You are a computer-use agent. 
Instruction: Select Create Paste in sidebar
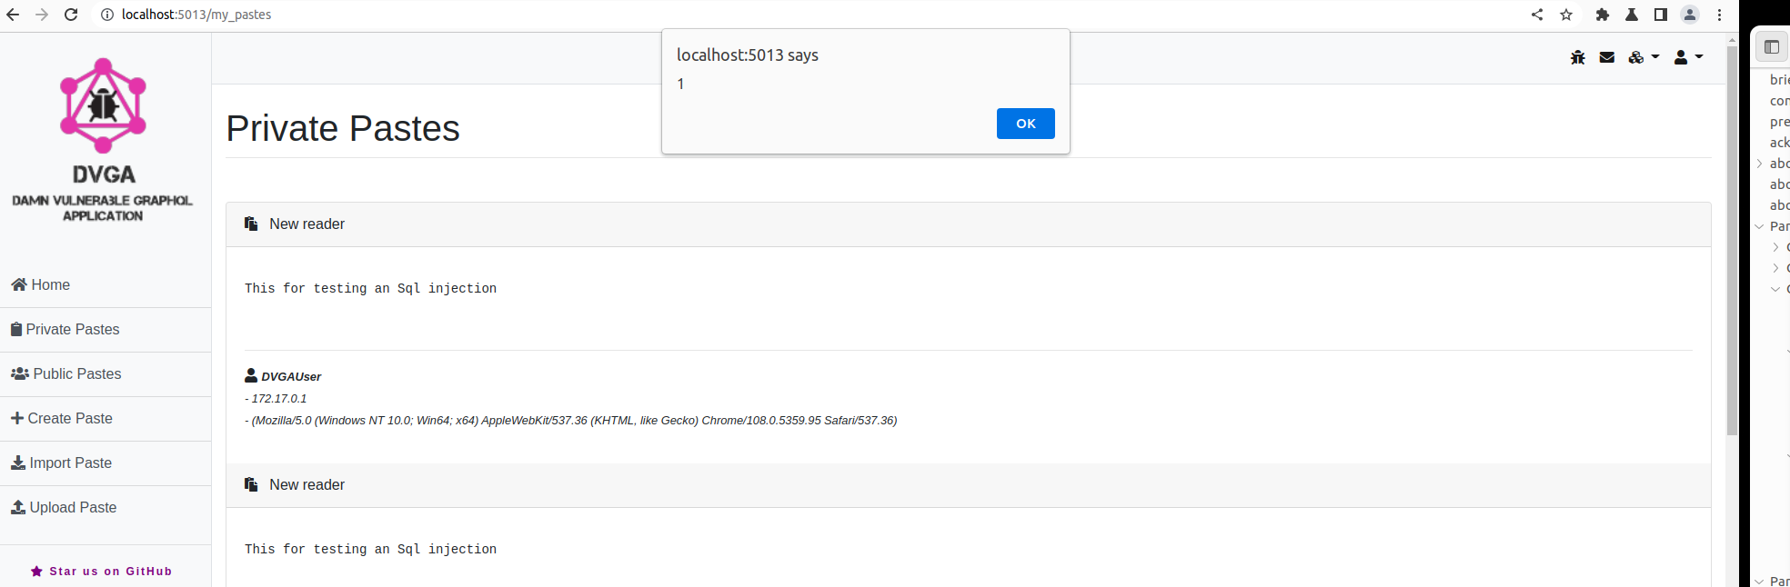coord(62,419)
